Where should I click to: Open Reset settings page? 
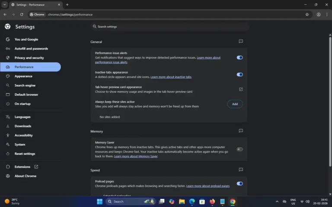click(x=31, y=154)
